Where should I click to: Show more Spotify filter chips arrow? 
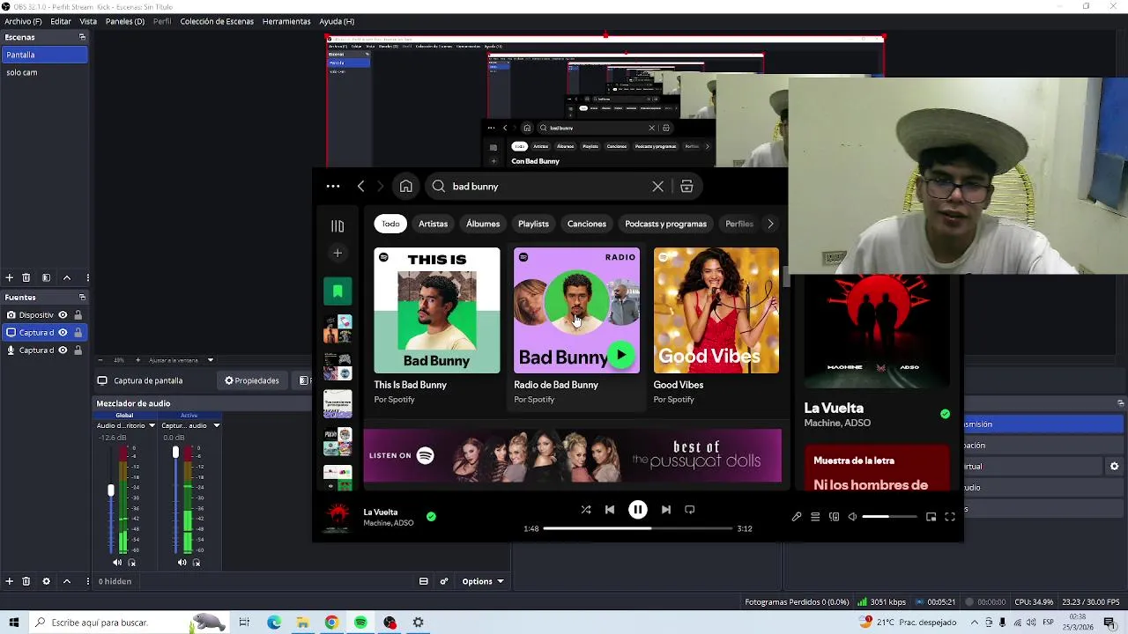tap(770, 224)
